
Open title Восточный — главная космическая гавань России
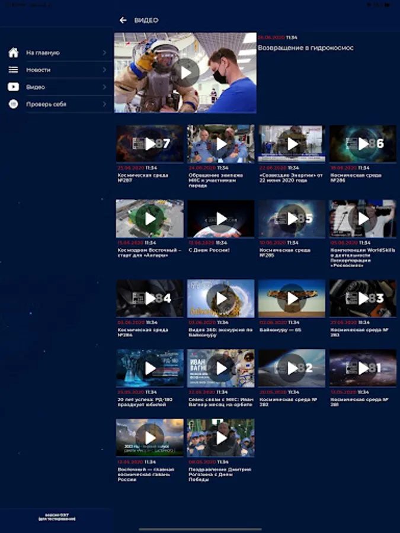point(146,474)
